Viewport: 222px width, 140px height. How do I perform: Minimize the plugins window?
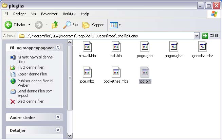[x=201, y=6]
